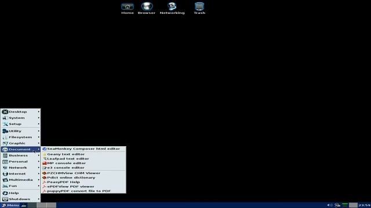This screenshot has height=208, width=371.
Task: Launch Geany text editor
Action: (83, 154)
